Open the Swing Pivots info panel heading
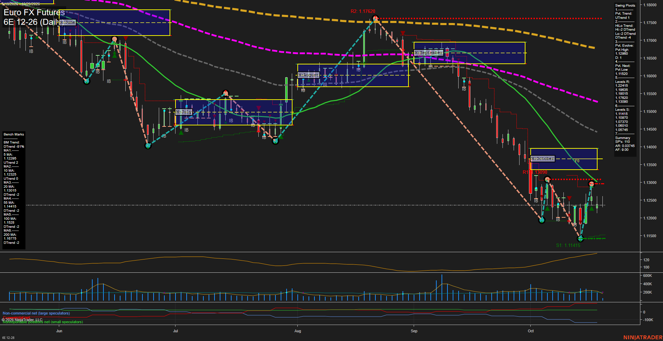The image size is (663, 341). pos(625,6)
